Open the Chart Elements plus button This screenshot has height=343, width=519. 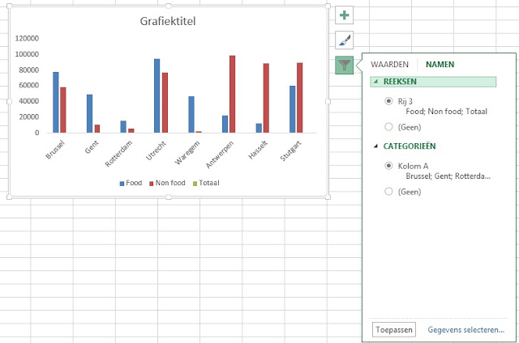point(344,15)
